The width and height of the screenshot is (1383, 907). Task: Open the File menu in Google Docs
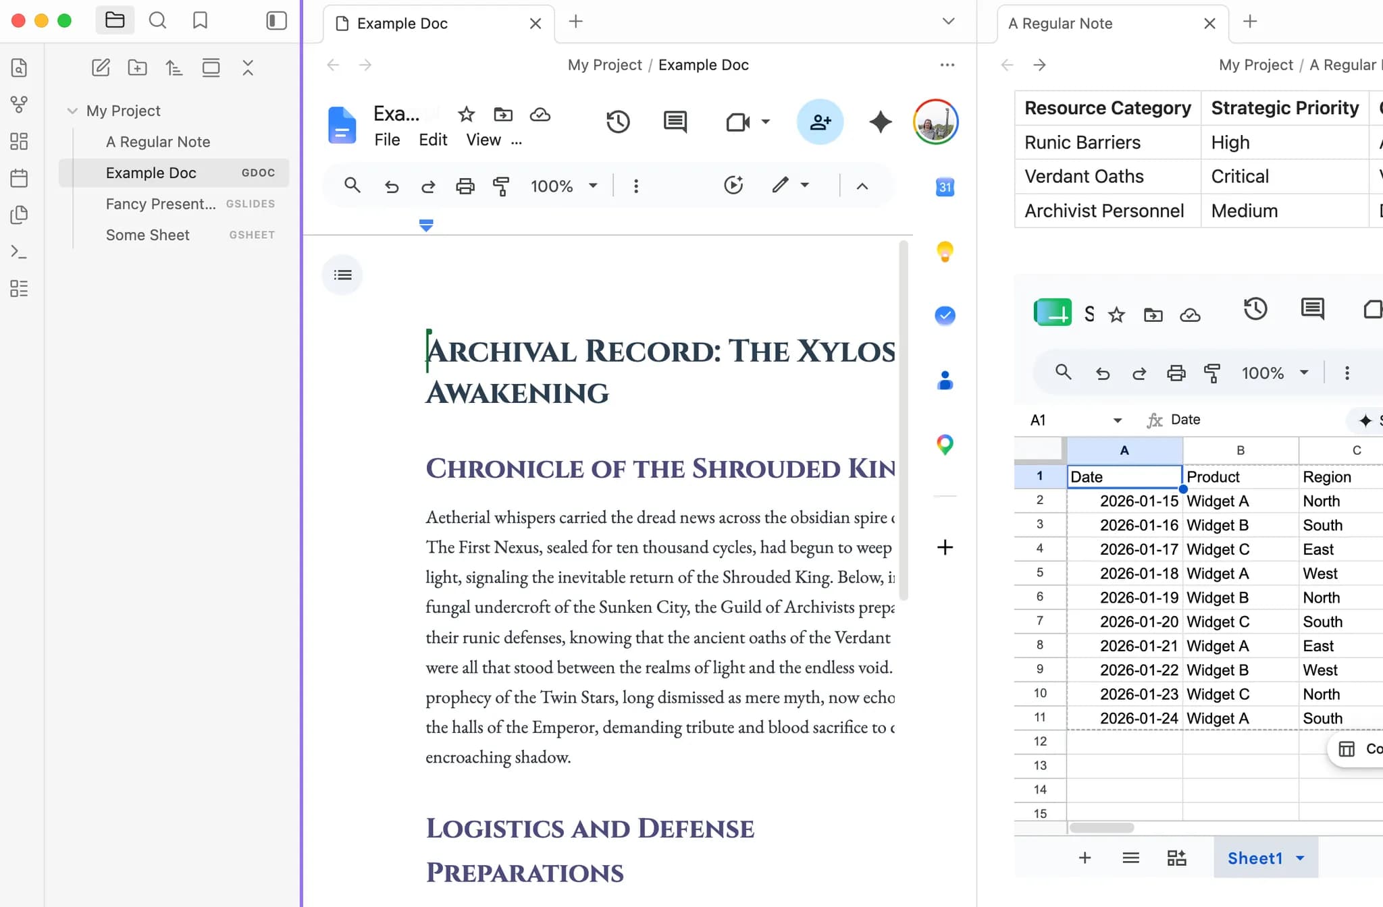click(x=387, y=140)
